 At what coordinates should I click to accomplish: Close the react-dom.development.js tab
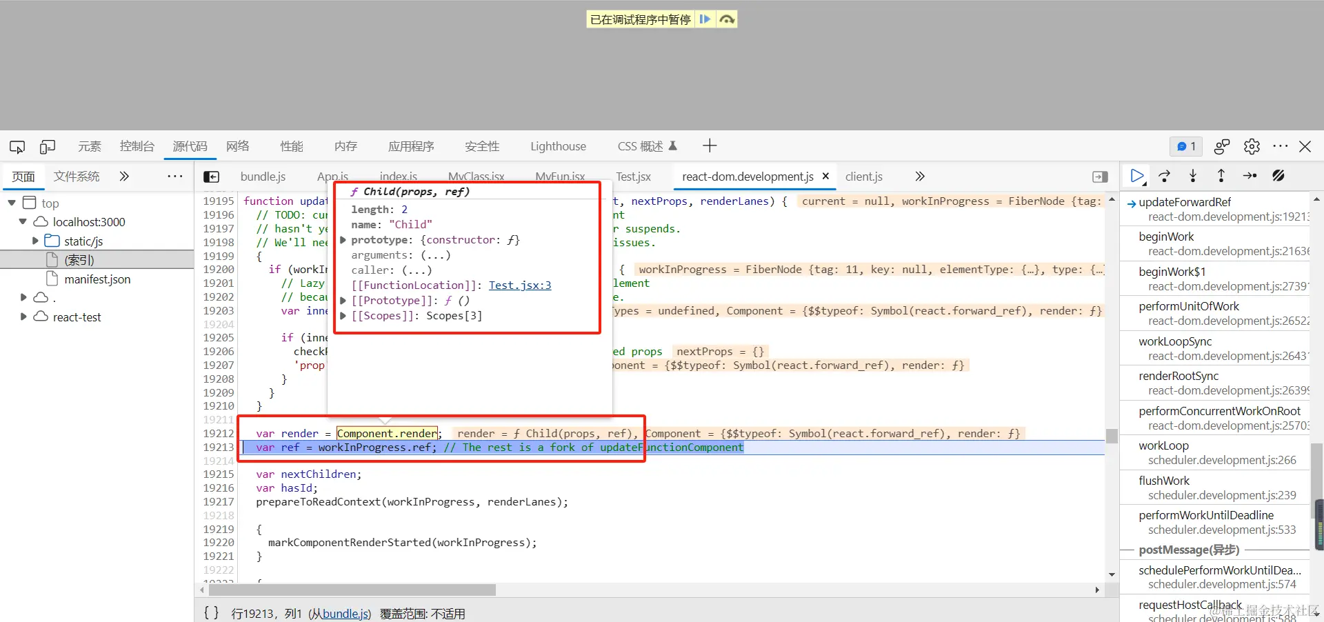click(825, 177)
